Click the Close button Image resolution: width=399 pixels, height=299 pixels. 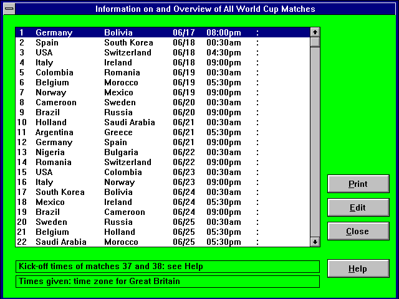358,231
